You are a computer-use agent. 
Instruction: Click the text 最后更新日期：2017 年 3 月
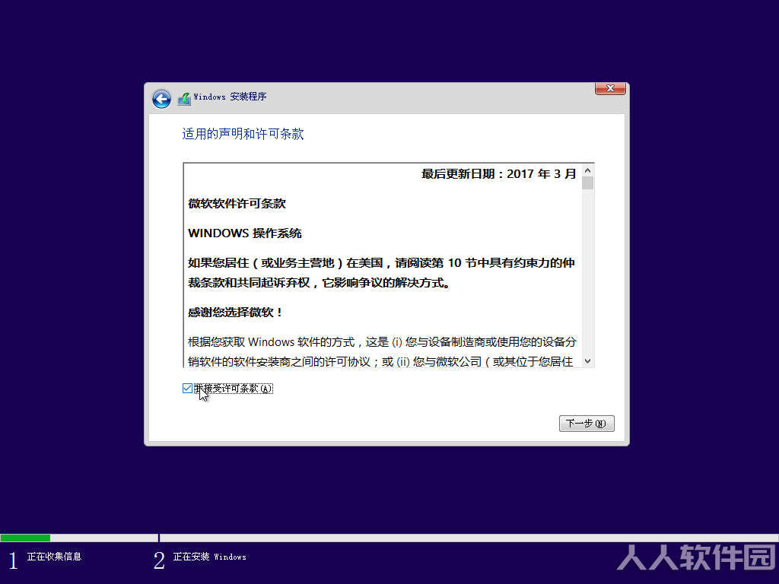pyautogui.click(x=498, y=174)
